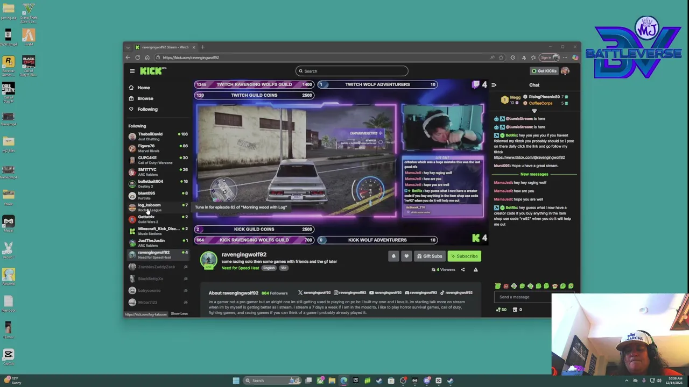
Task: Open CUPC4KE's channel in the Following list
Action: pos(158,160)
